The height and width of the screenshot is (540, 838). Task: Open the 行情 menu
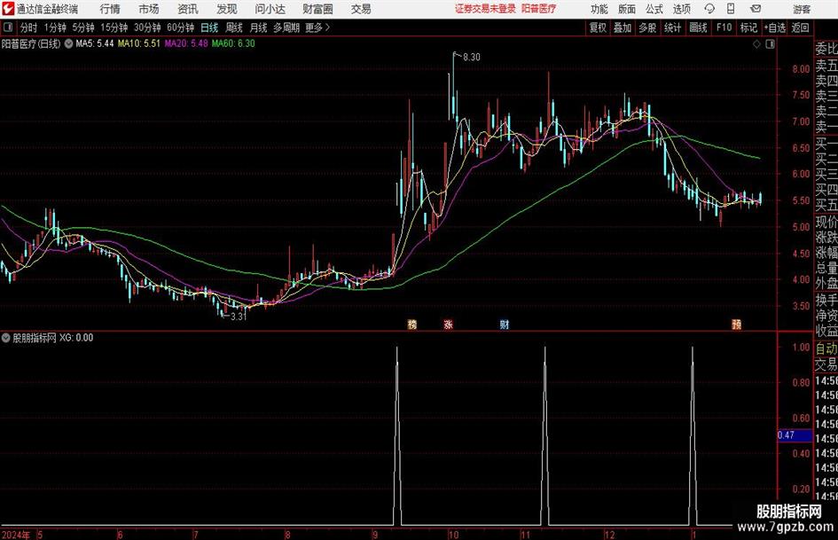[110, 9]
